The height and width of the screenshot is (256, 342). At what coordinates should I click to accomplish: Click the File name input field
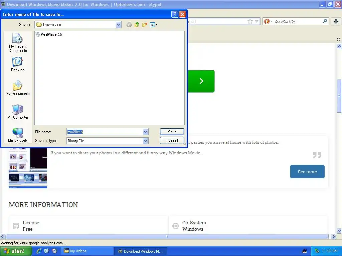tap(105, 132)
